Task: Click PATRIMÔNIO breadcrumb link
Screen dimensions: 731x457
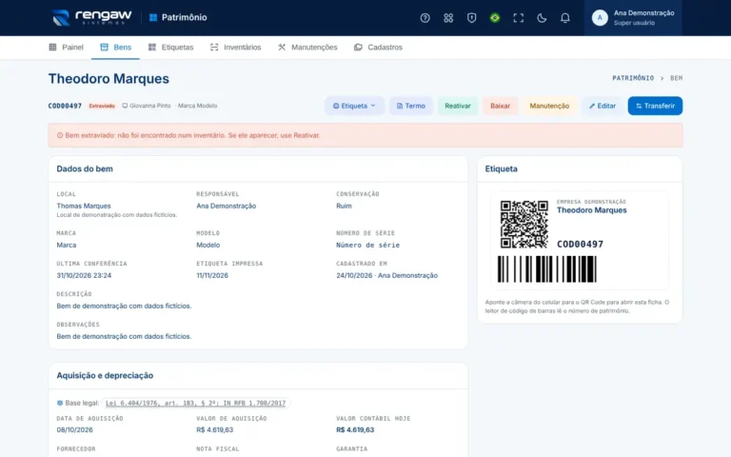Action: 633,78
